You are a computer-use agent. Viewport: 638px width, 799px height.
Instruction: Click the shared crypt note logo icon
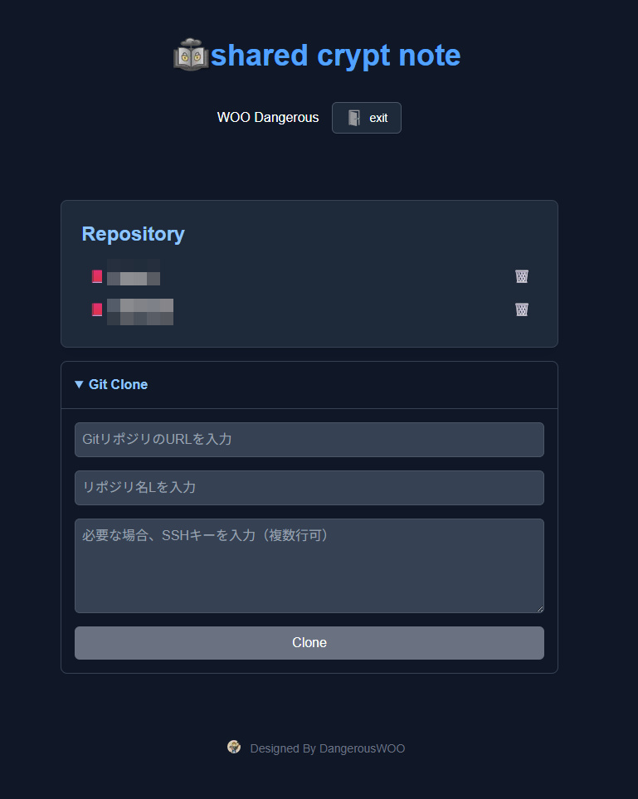tap(191, 55)
